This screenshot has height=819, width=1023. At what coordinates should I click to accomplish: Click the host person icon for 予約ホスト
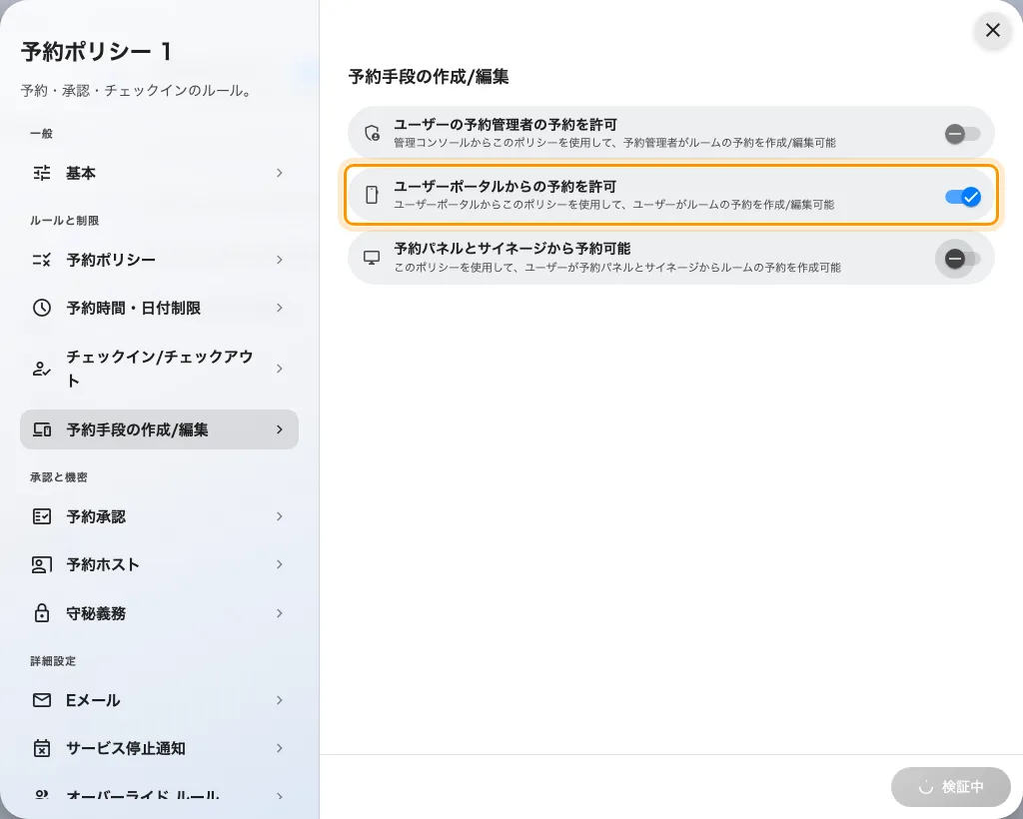[42, 564]
